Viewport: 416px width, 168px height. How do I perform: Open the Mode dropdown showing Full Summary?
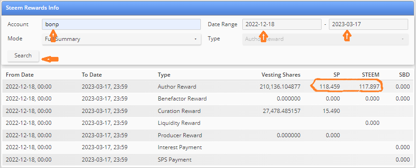click(x=121, y=39)
